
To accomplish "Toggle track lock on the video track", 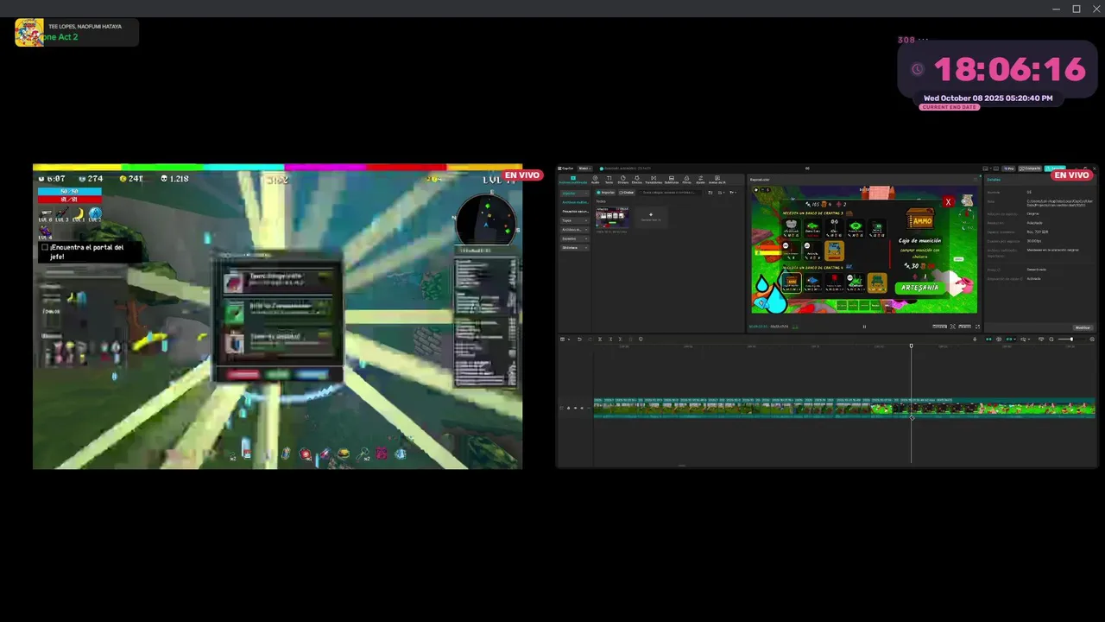I will pyautogui.click(x=568, y=408).
